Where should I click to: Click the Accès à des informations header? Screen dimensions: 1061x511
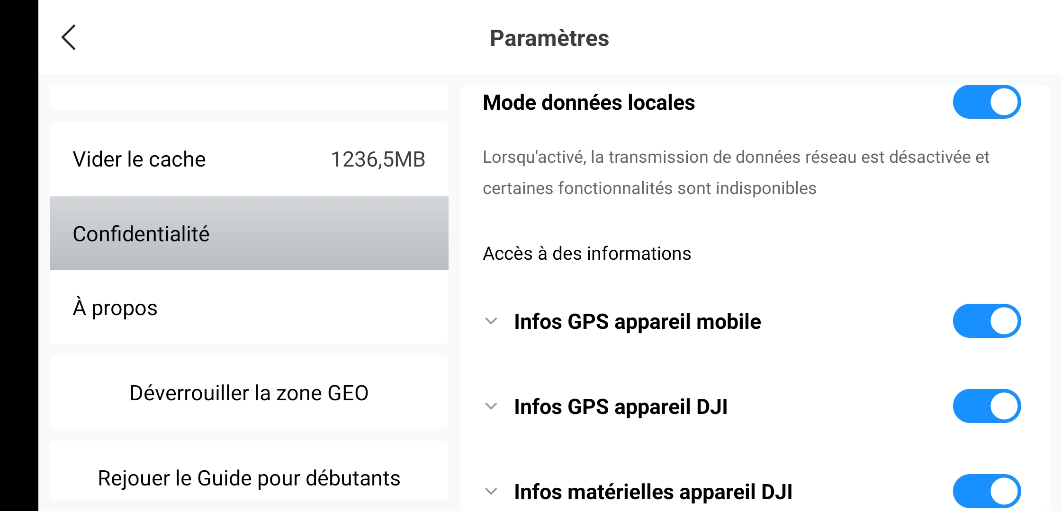point(587,254)
